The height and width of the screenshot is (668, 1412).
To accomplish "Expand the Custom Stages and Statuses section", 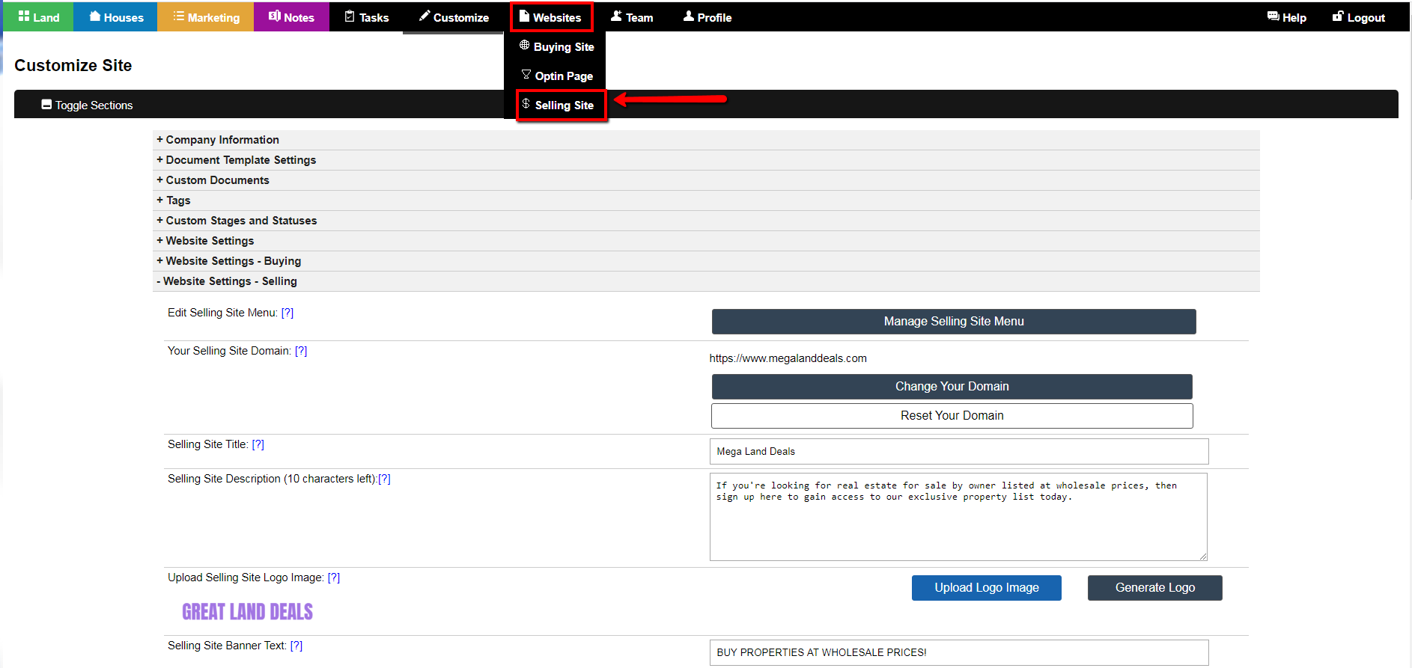I will point(706,221).
